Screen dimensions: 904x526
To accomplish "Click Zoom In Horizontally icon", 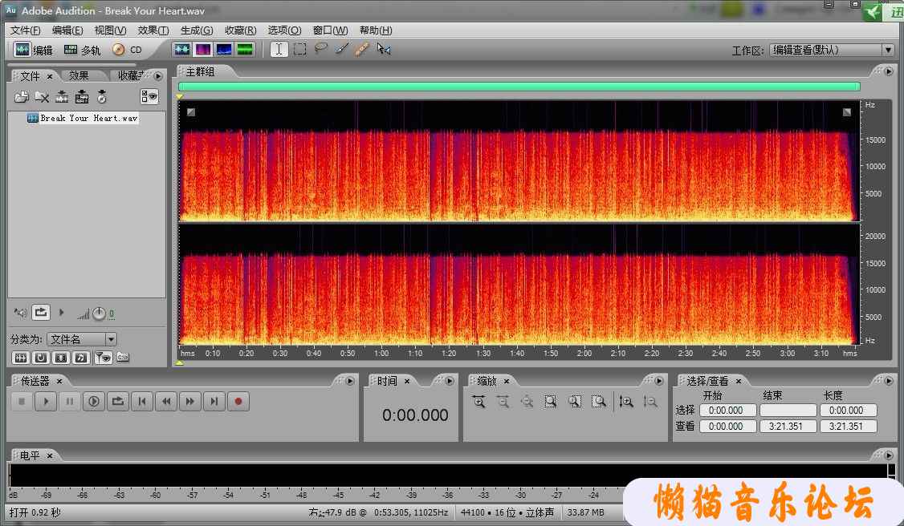I will [478, 402].
